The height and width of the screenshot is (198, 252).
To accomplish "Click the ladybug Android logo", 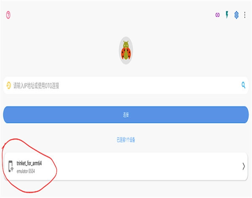I will (x=126, y=51).
